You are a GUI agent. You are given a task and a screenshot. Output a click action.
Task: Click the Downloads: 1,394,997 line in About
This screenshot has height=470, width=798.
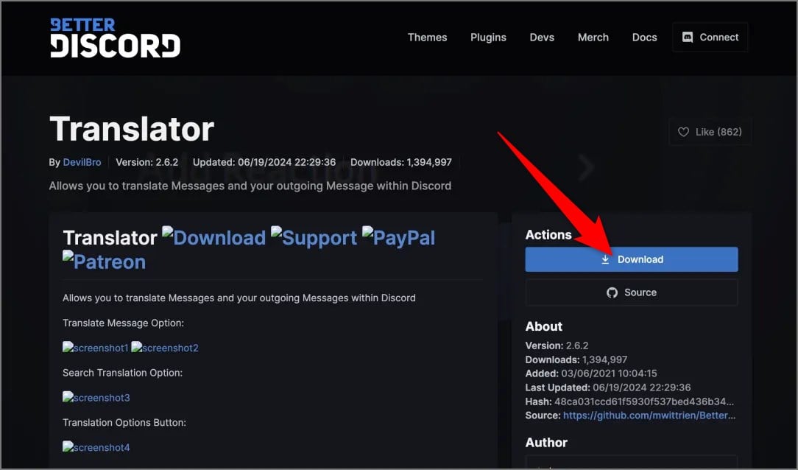(x=576, y=359)
